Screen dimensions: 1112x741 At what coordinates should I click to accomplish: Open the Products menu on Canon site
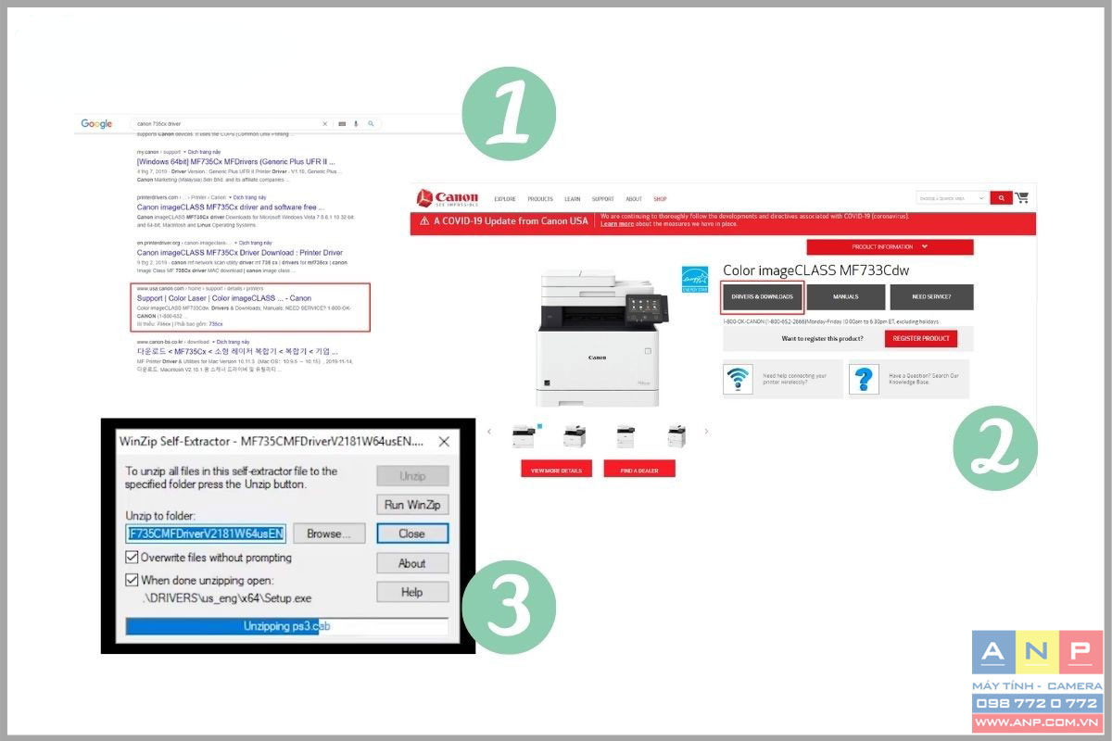click(x=540, y=199)
